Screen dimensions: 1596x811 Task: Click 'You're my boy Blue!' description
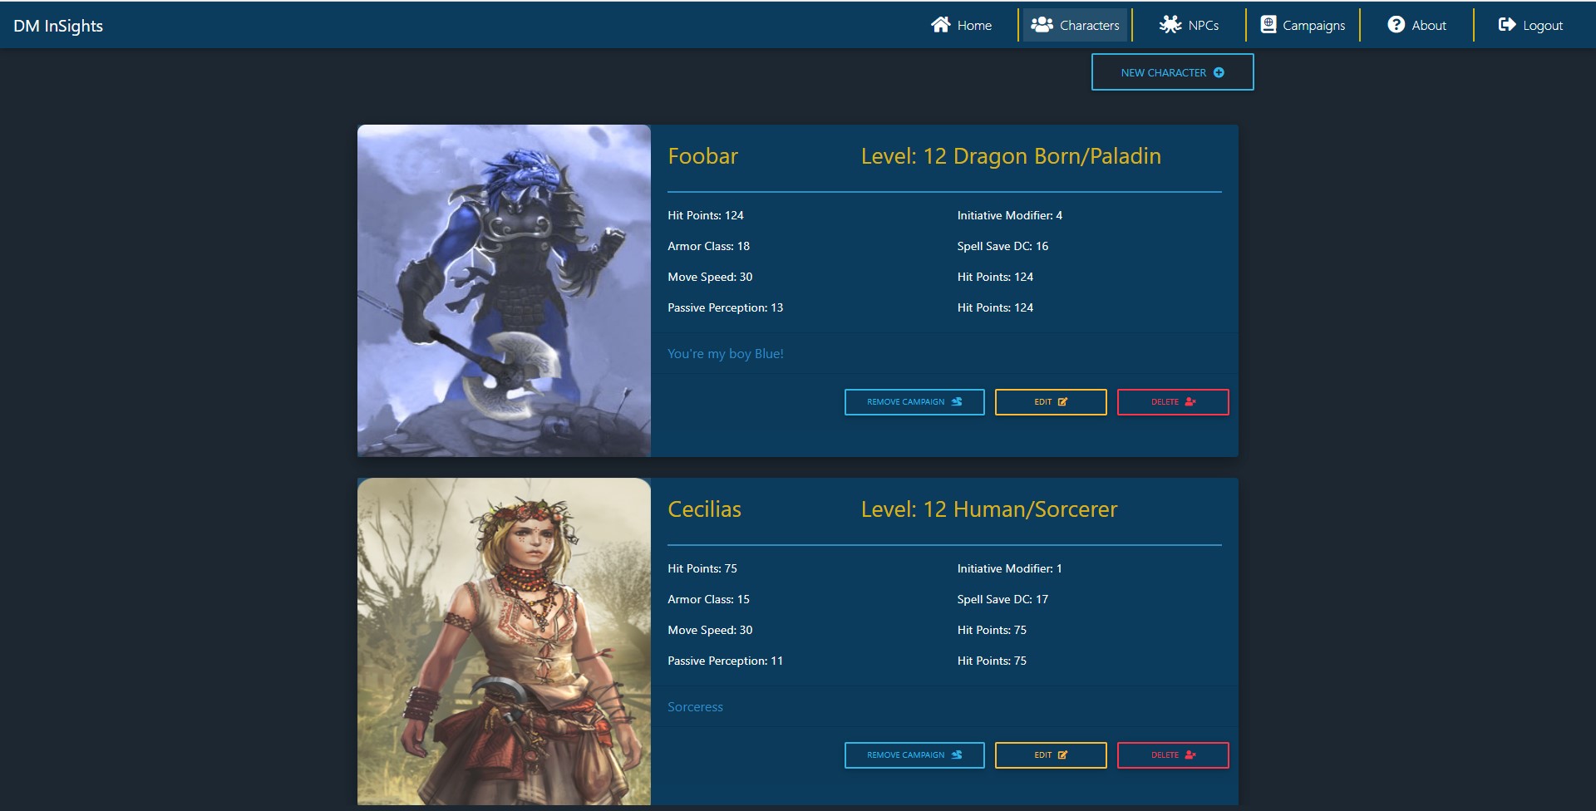pyautogui.click(x=726, y=354)
